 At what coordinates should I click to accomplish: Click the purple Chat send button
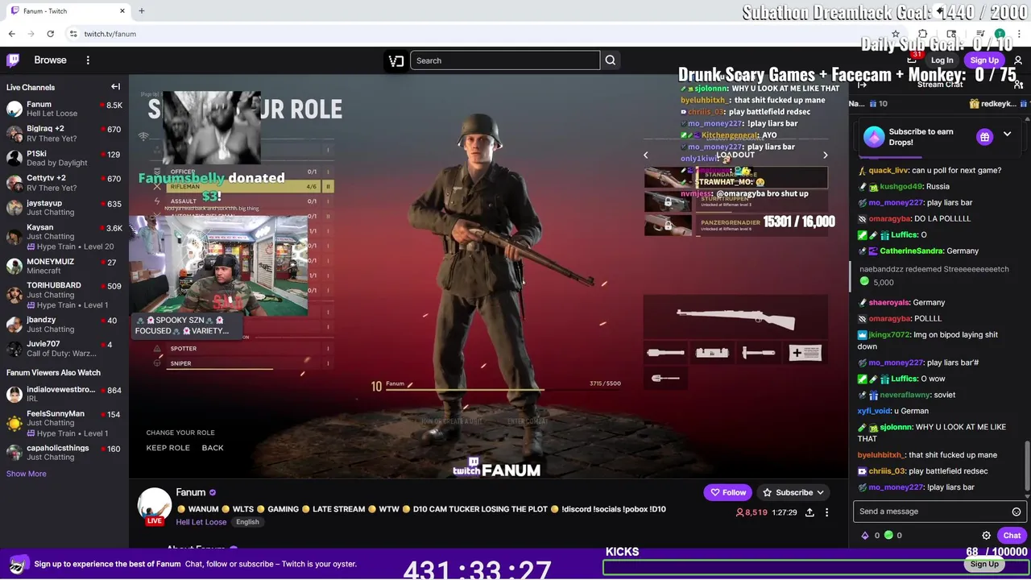(1012, 536)
